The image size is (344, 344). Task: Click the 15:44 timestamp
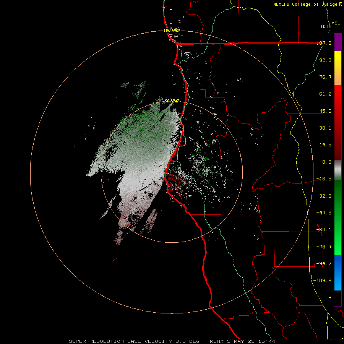click(267, 341)
